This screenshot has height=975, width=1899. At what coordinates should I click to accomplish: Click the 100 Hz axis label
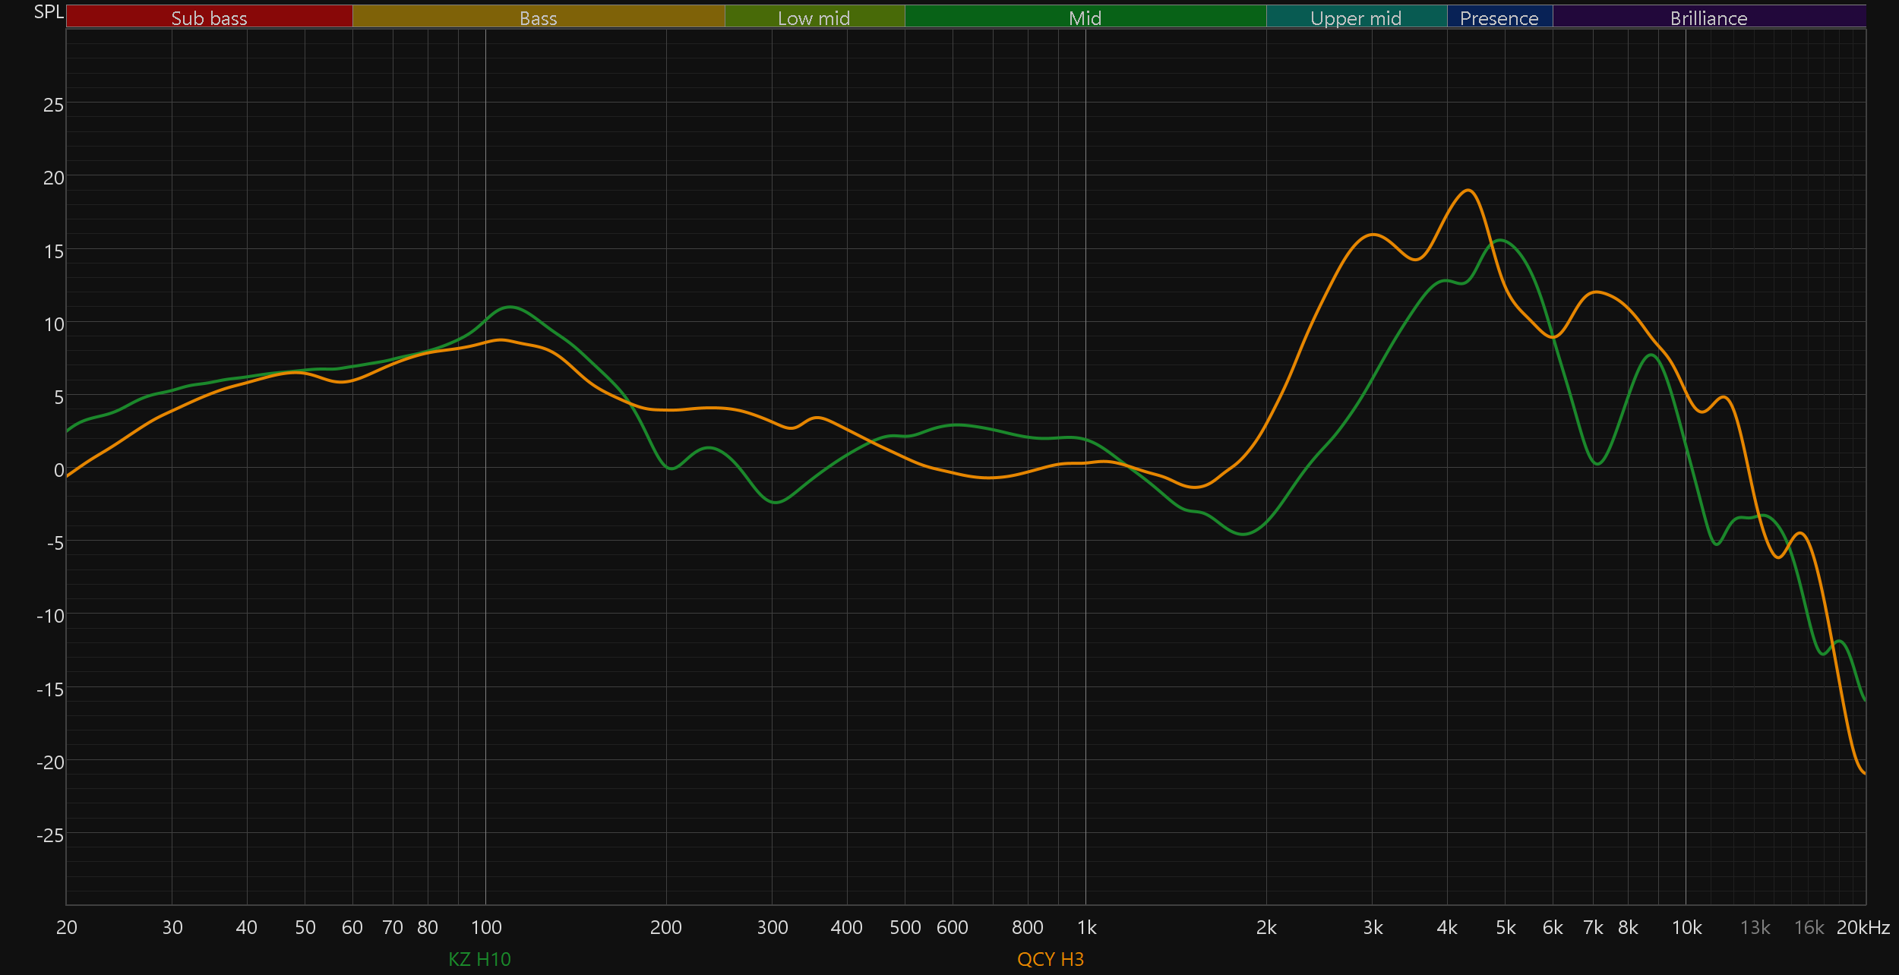pyautogui.click(x=486, y=927)
